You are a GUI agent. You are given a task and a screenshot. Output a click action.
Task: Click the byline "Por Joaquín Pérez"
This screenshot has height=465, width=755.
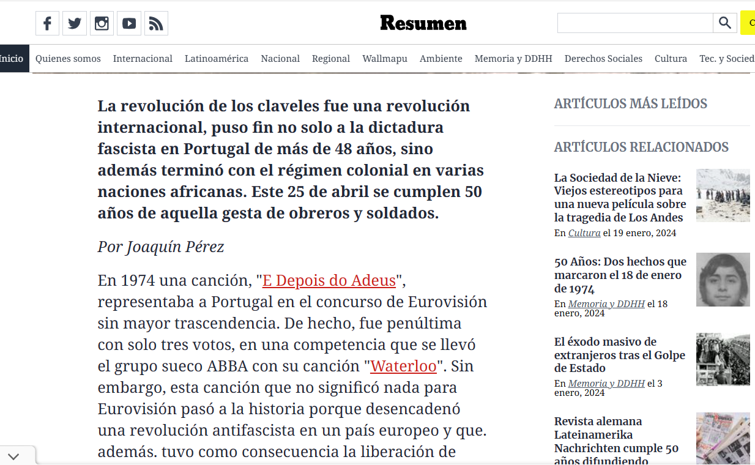click(161, 247)
